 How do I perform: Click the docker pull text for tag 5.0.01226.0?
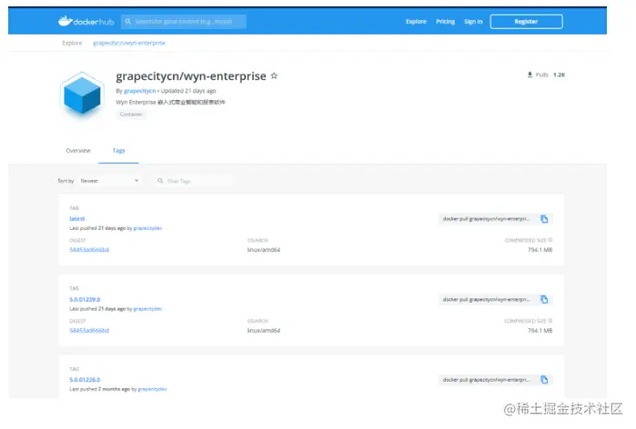click(x=486, y=380)
